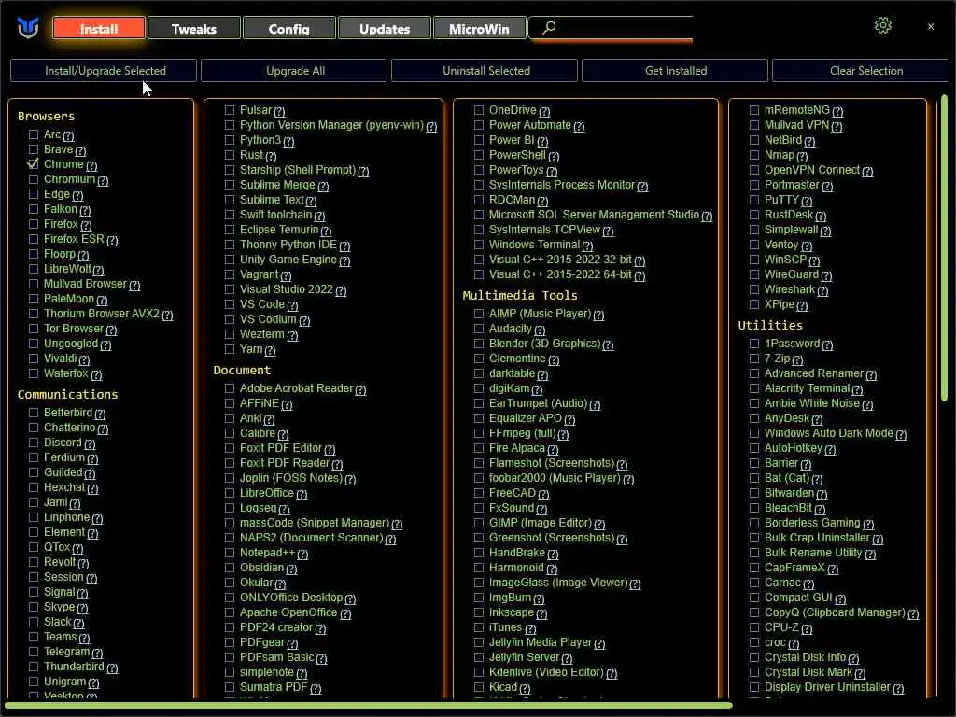
Task: Click the vertical scrollbar thumb
Action: (944, 246)
